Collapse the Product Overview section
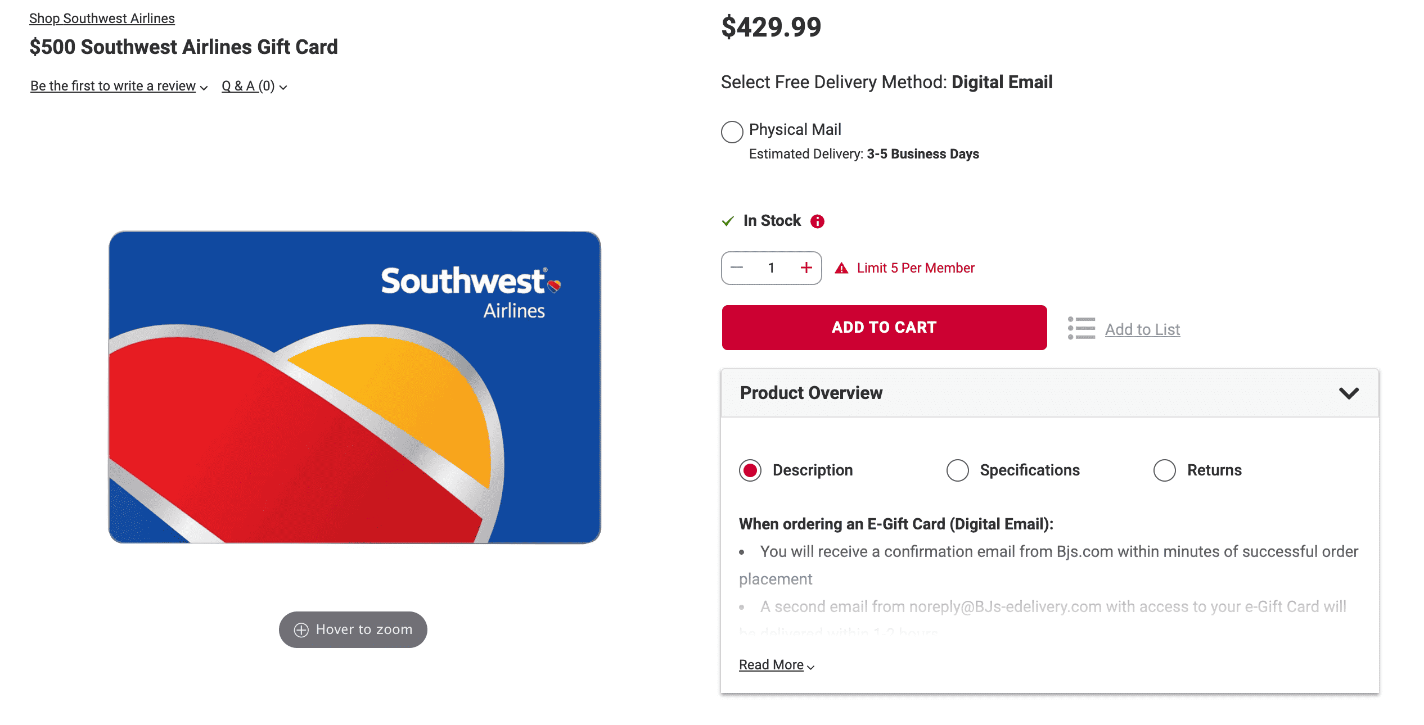Image resolution: width=1424 pixels, height=725 pixels. 1349,393
